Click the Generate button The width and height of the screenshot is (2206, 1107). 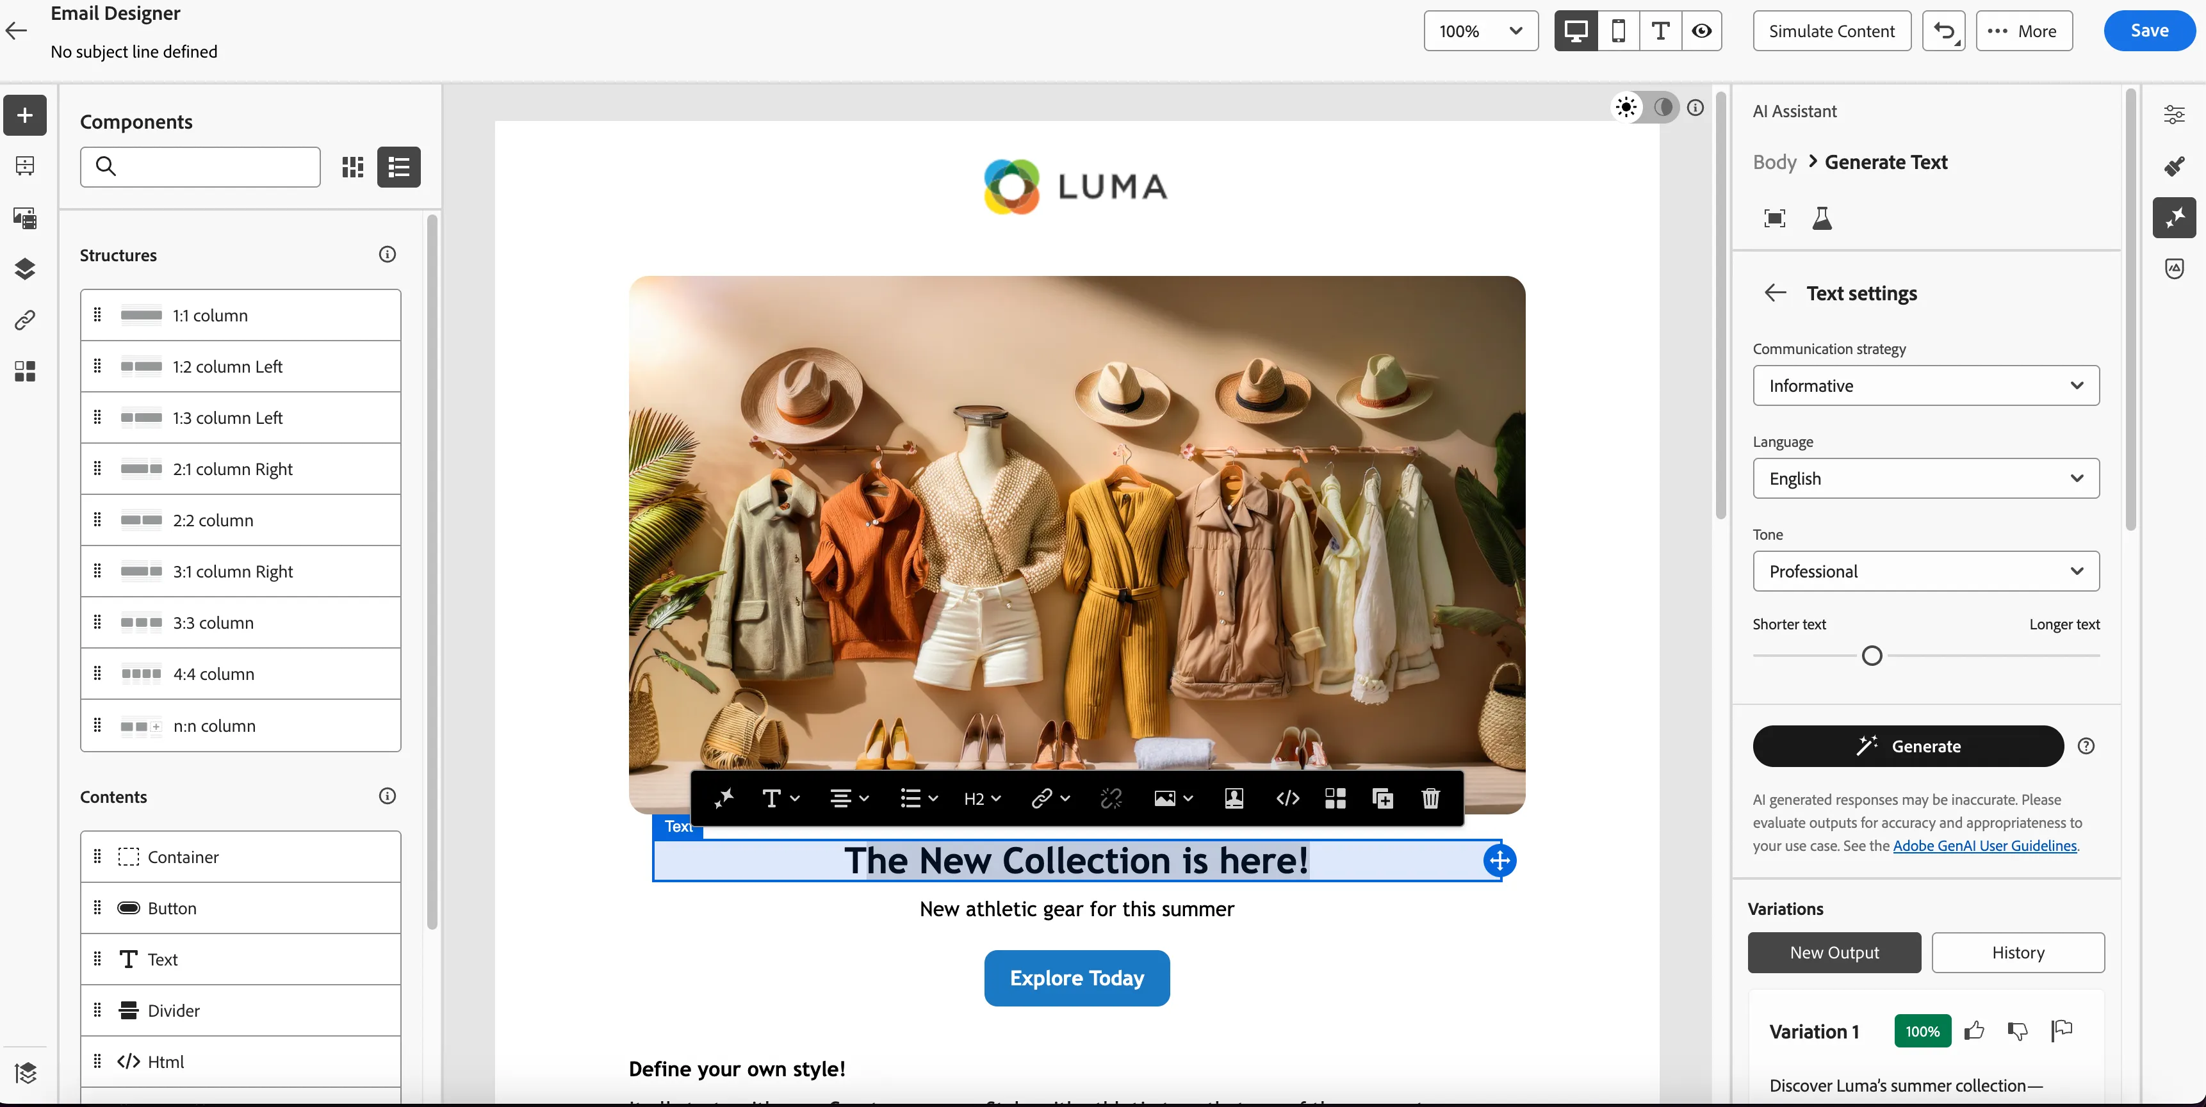1908,746
